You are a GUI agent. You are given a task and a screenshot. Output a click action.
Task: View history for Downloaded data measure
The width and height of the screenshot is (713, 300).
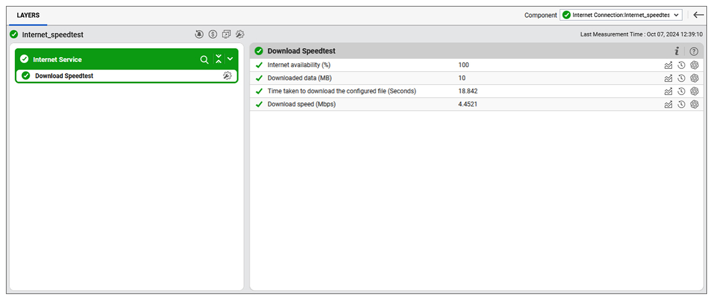(682, 78)
